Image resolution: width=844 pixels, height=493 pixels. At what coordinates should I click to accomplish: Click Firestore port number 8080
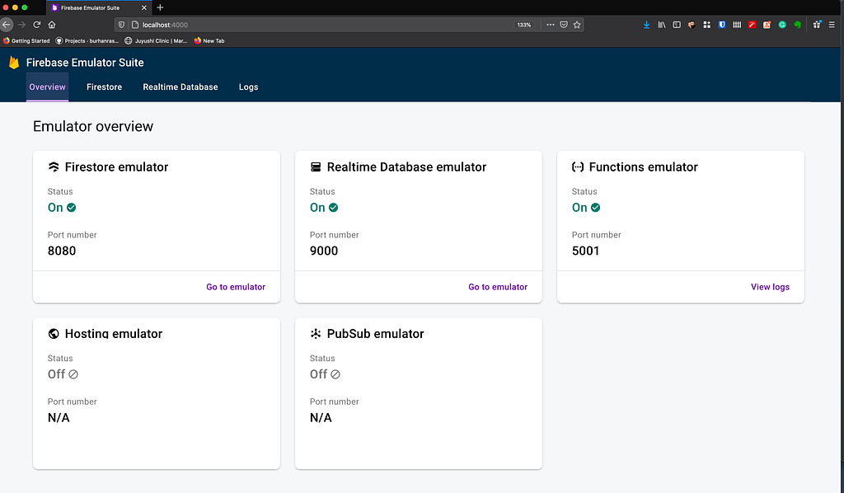tap(62, 251)
